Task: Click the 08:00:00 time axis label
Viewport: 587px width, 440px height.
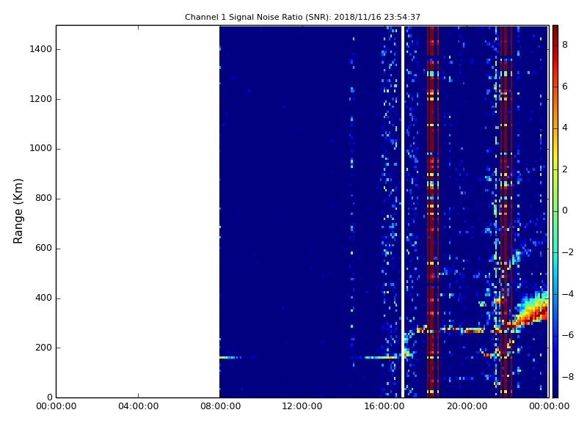Action: click(221, 406)
